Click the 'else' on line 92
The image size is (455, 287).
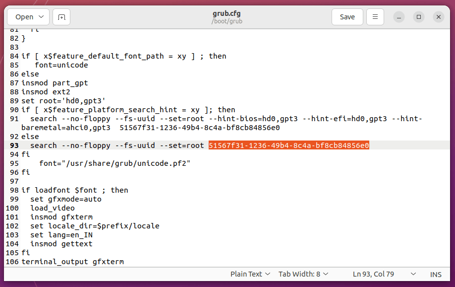coord(30,137)
